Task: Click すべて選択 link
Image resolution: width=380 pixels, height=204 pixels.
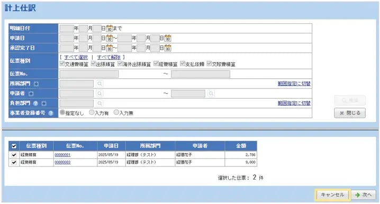Action: (x=76, y=57)
